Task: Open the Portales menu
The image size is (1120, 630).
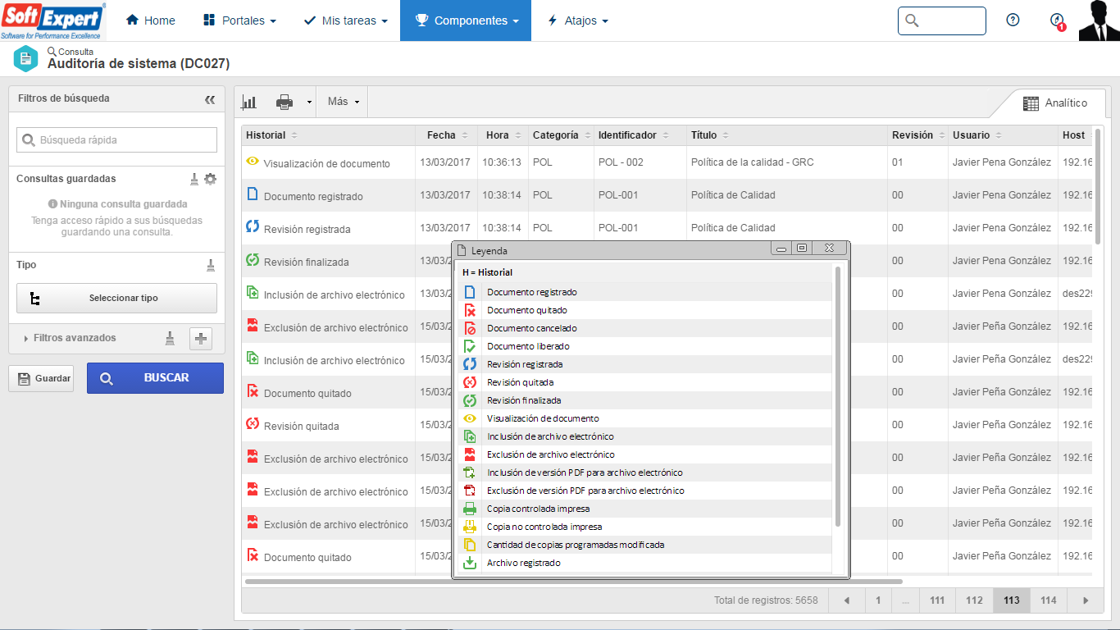Action: tap(239, 21)
